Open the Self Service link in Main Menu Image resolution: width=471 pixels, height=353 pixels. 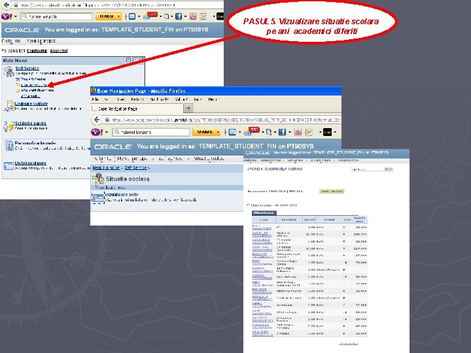coord(27,68)
